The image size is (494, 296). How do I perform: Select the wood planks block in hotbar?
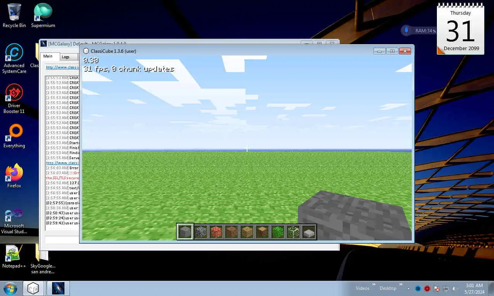[247, 232]
